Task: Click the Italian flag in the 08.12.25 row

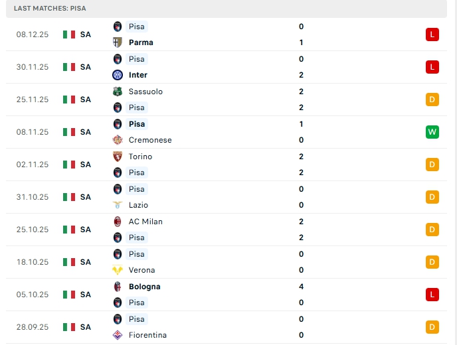Action: (x=69, y=34)
